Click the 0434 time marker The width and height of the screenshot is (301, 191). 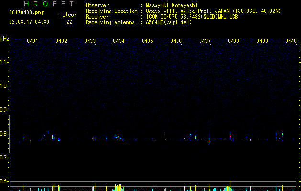[x=119, y=41]
